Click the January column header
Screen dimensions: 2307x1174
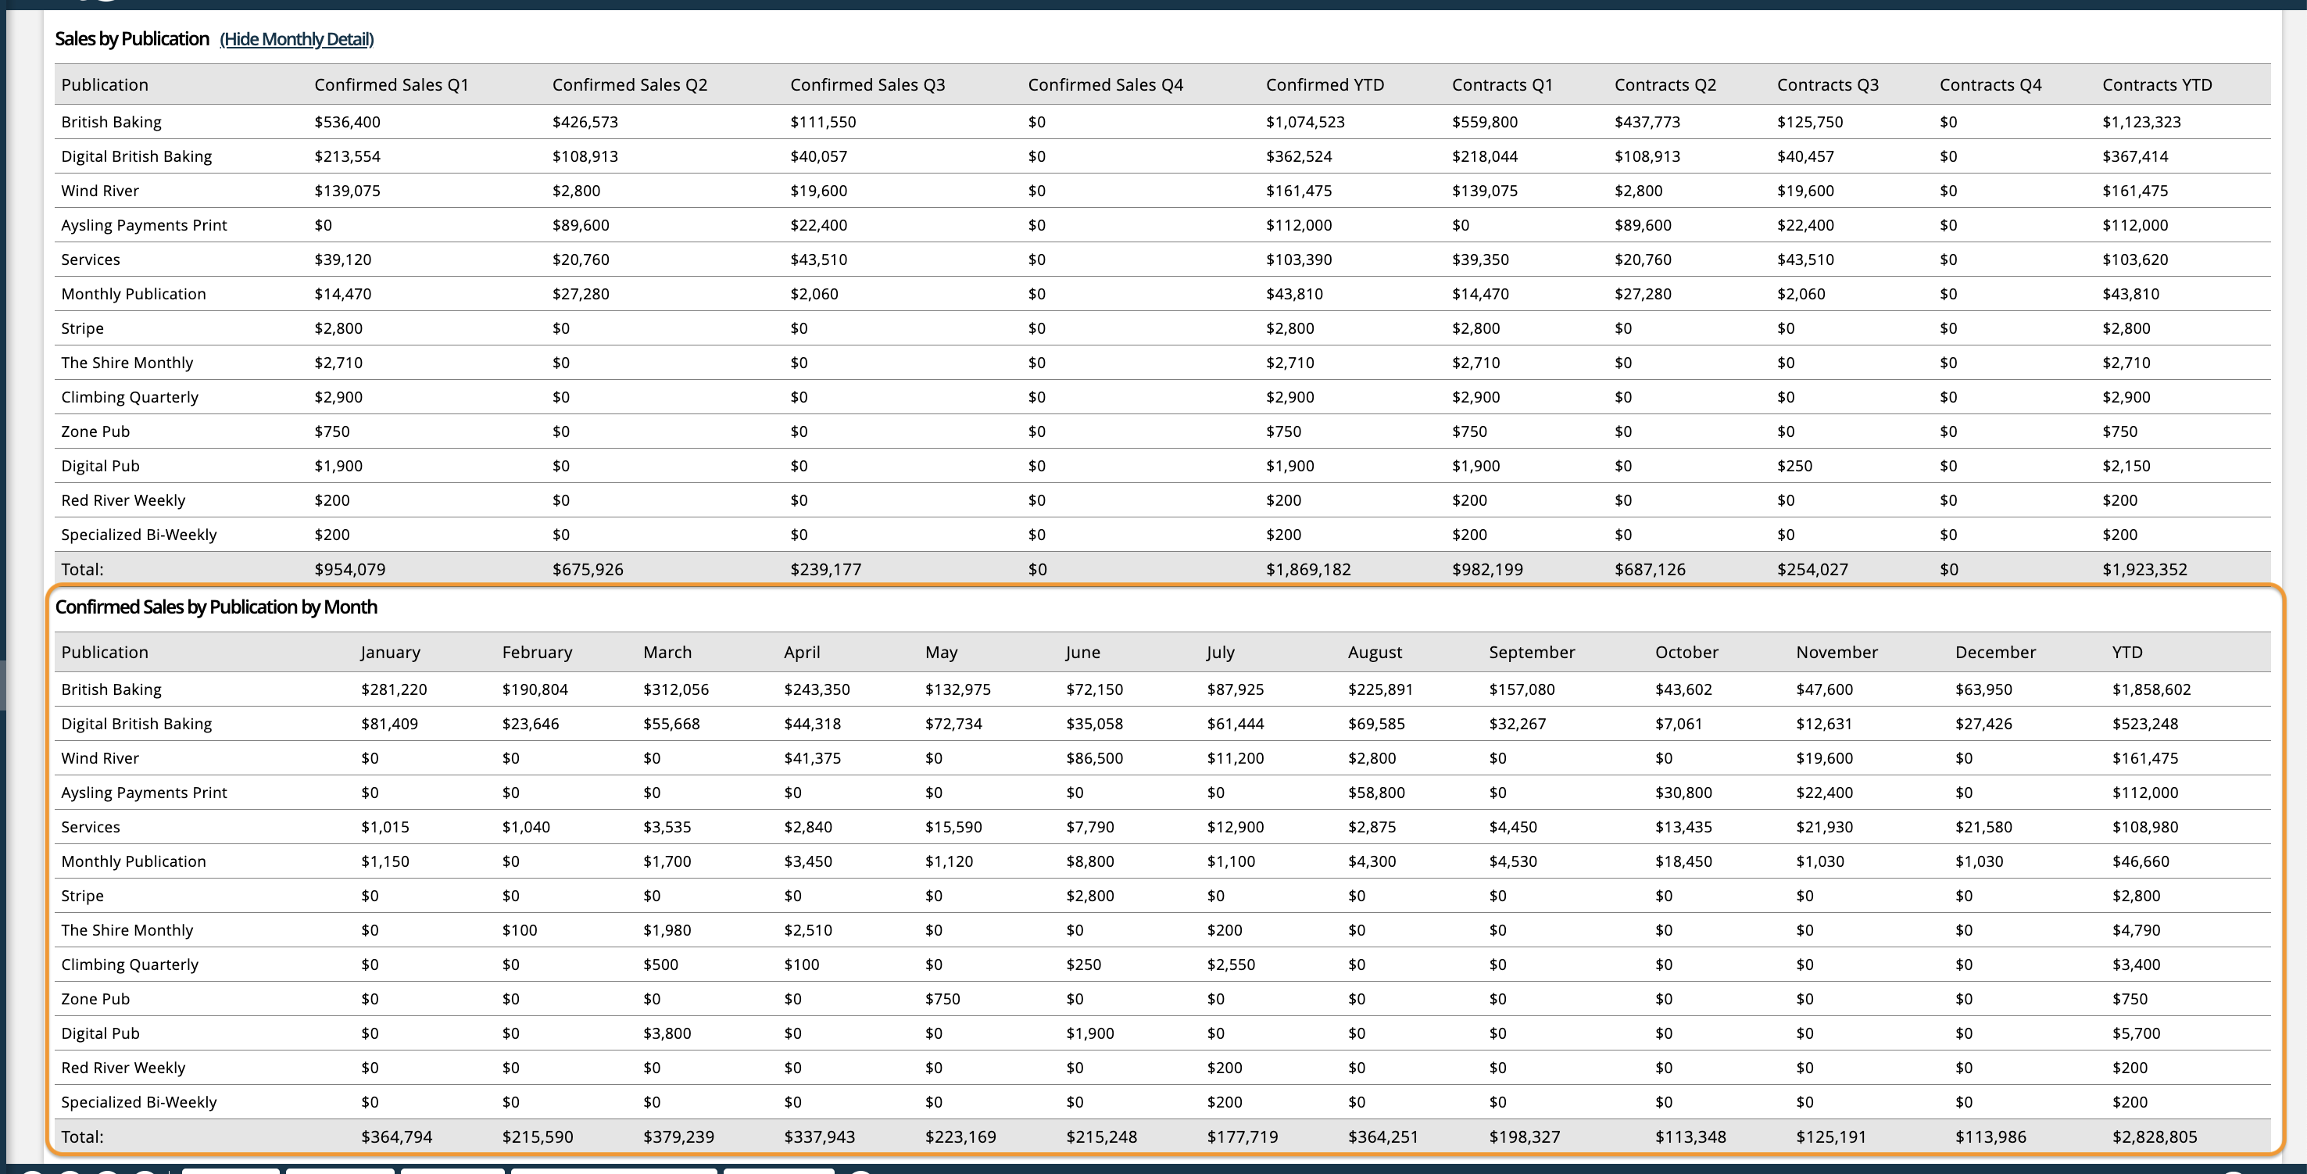click(391, 652)
